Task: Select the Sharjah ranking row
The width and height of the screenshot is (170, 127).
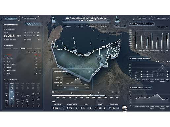Action: (22, 67)
